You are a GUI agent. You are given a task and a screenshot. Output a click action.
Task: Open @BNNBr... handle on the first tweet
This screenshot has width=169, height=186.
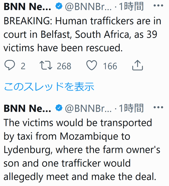click(x=88, y=6)
